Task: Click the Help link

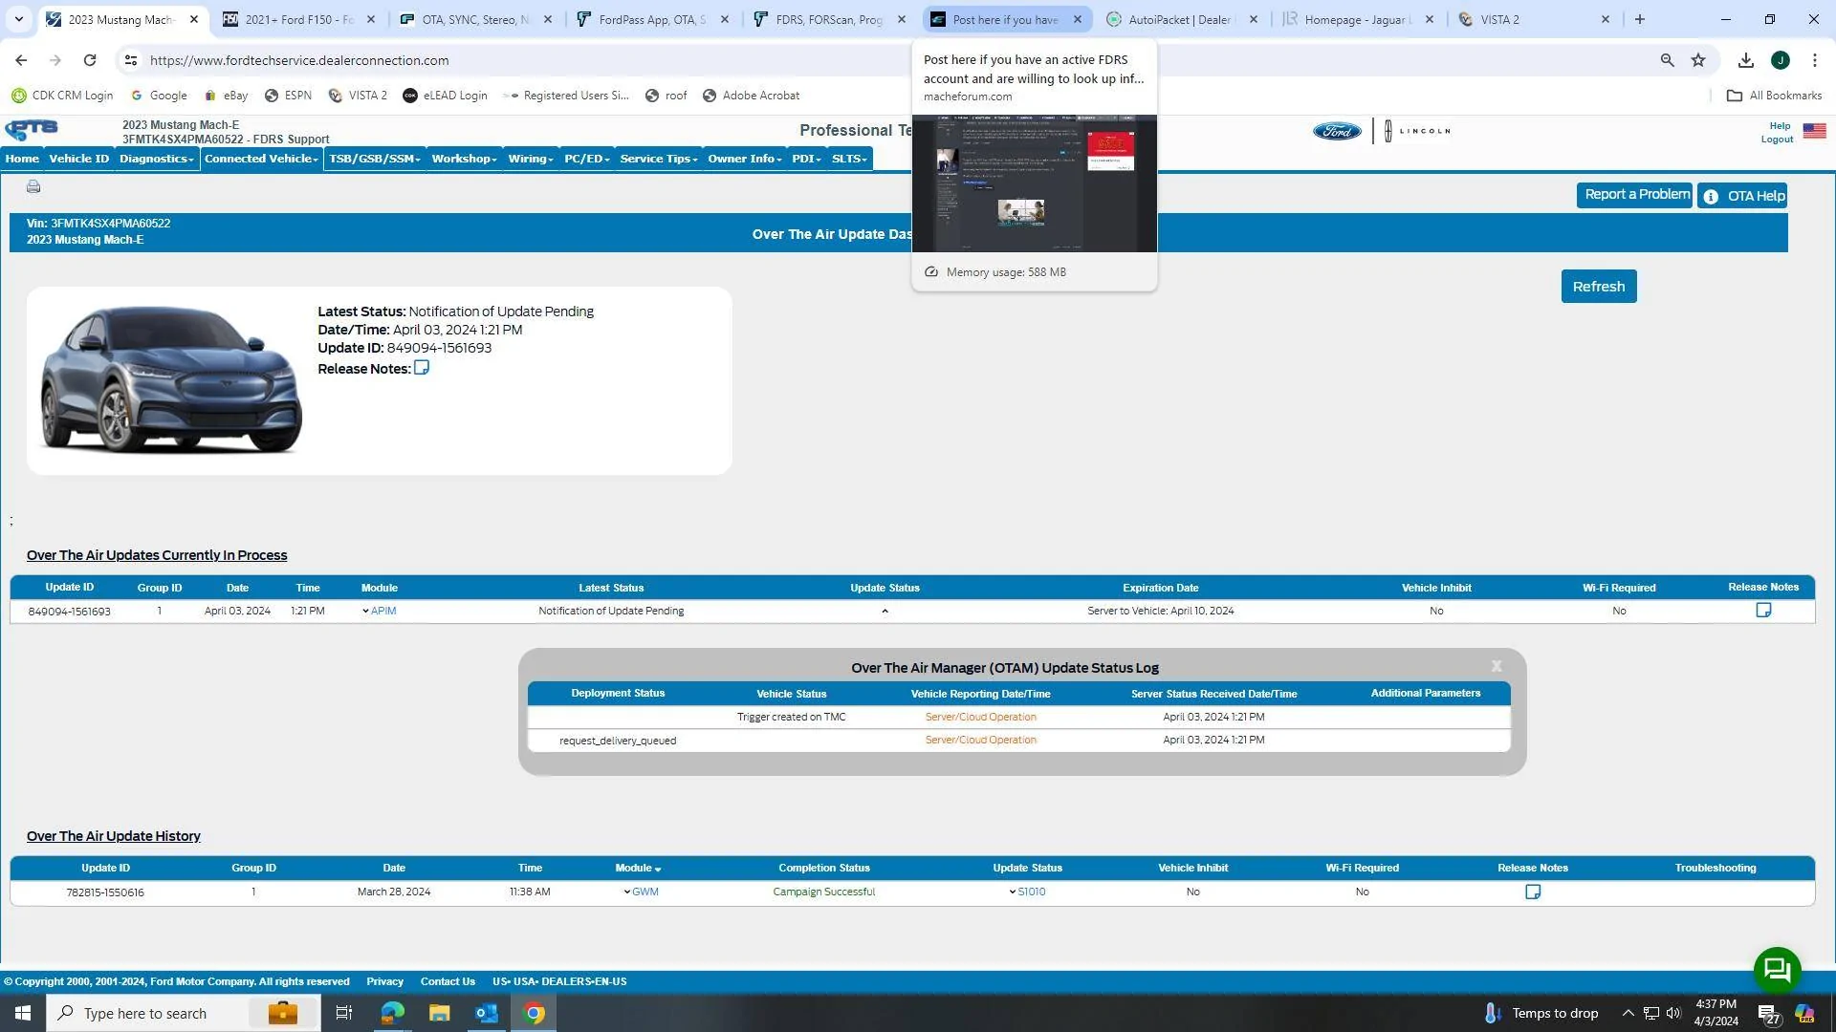Action: 1780,125
